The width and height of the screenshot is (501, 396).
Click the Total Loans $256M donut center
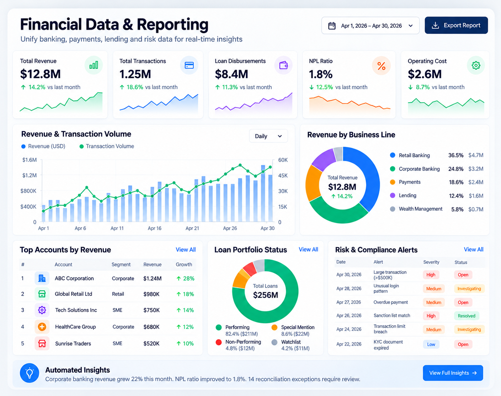[265, 291]
